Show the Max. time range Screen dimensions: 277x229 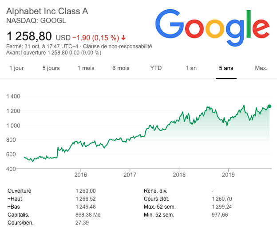(261, 68)
